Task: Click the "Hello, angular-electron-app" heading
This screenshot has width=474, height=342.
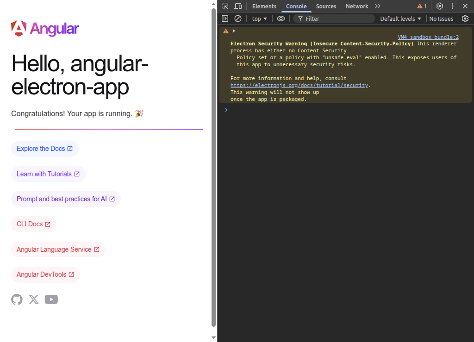Action: [80, 75]
